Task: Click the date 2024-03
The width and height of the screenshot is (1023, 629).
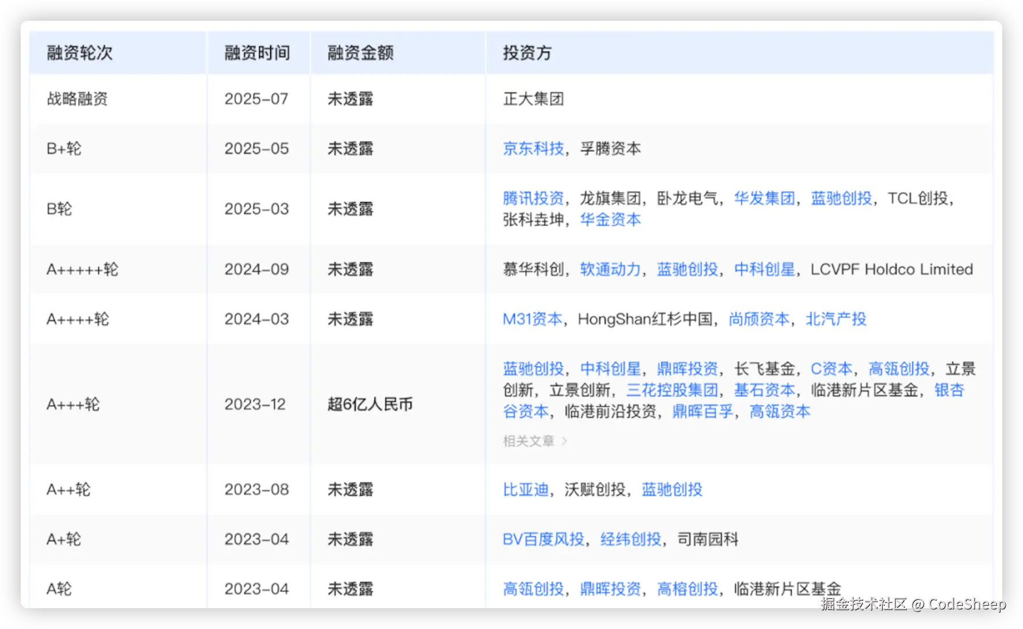Action: coord(256,319)
